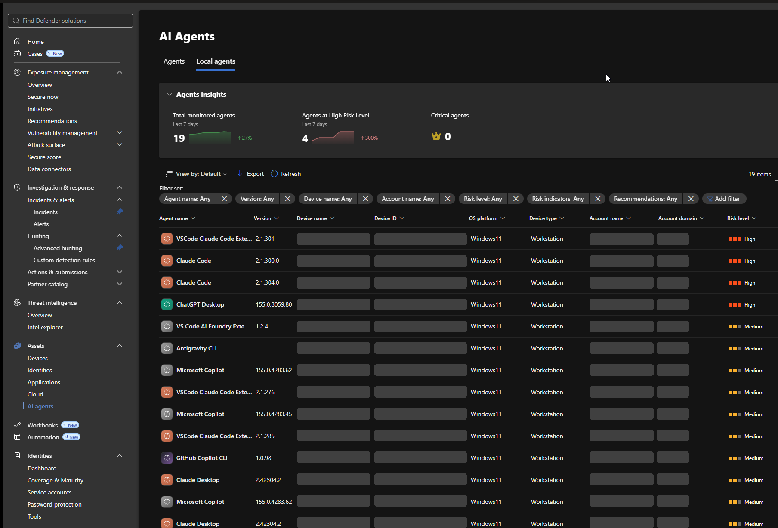This screenshot has height=528, width=778.
Task: Remove the Agent name filter
Action: coord(224,199)
